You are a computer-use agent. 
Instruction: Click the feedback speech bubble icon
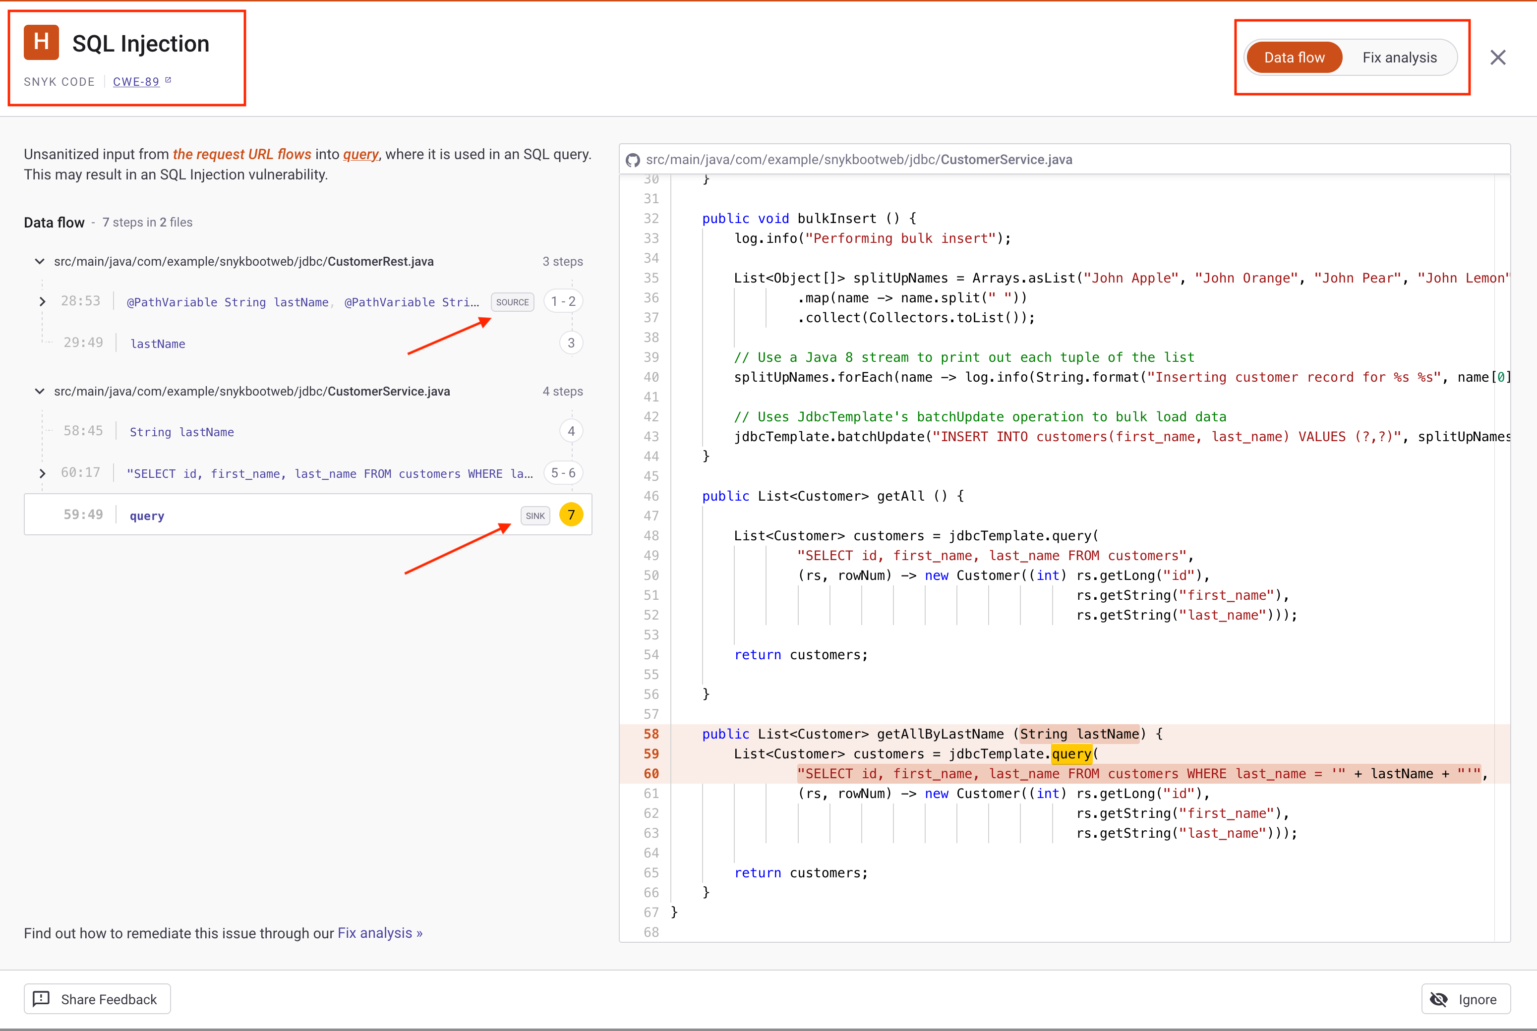pos(42,999)
